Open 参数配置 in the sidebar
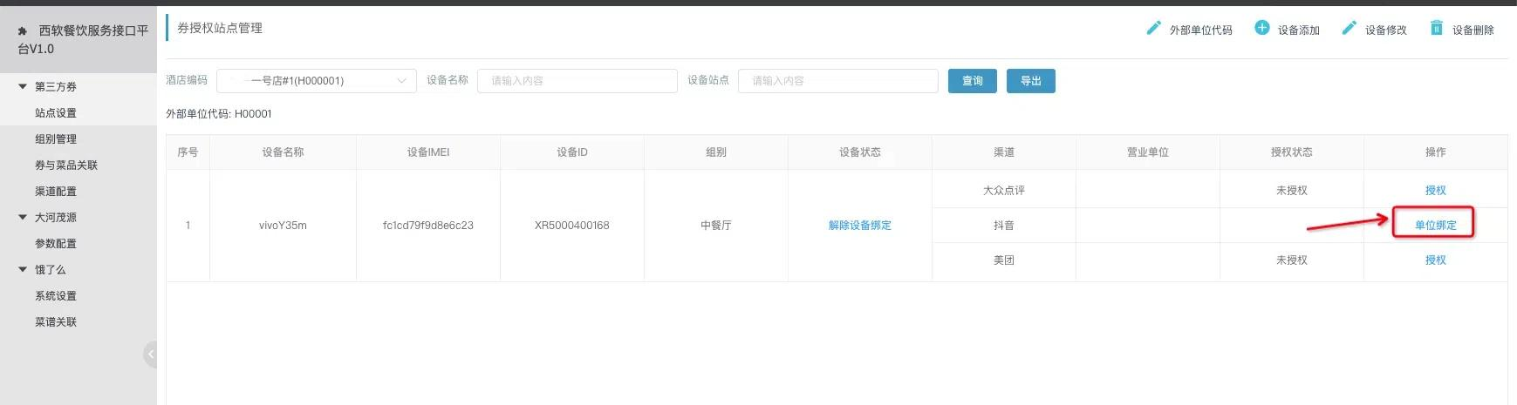The height and width of the screenshot is (405, 1517). (56, 244)
